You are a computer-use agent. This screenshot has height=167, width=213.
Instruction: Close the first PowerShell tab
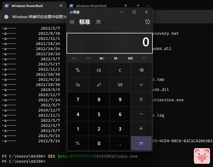(x=61, y=6)
